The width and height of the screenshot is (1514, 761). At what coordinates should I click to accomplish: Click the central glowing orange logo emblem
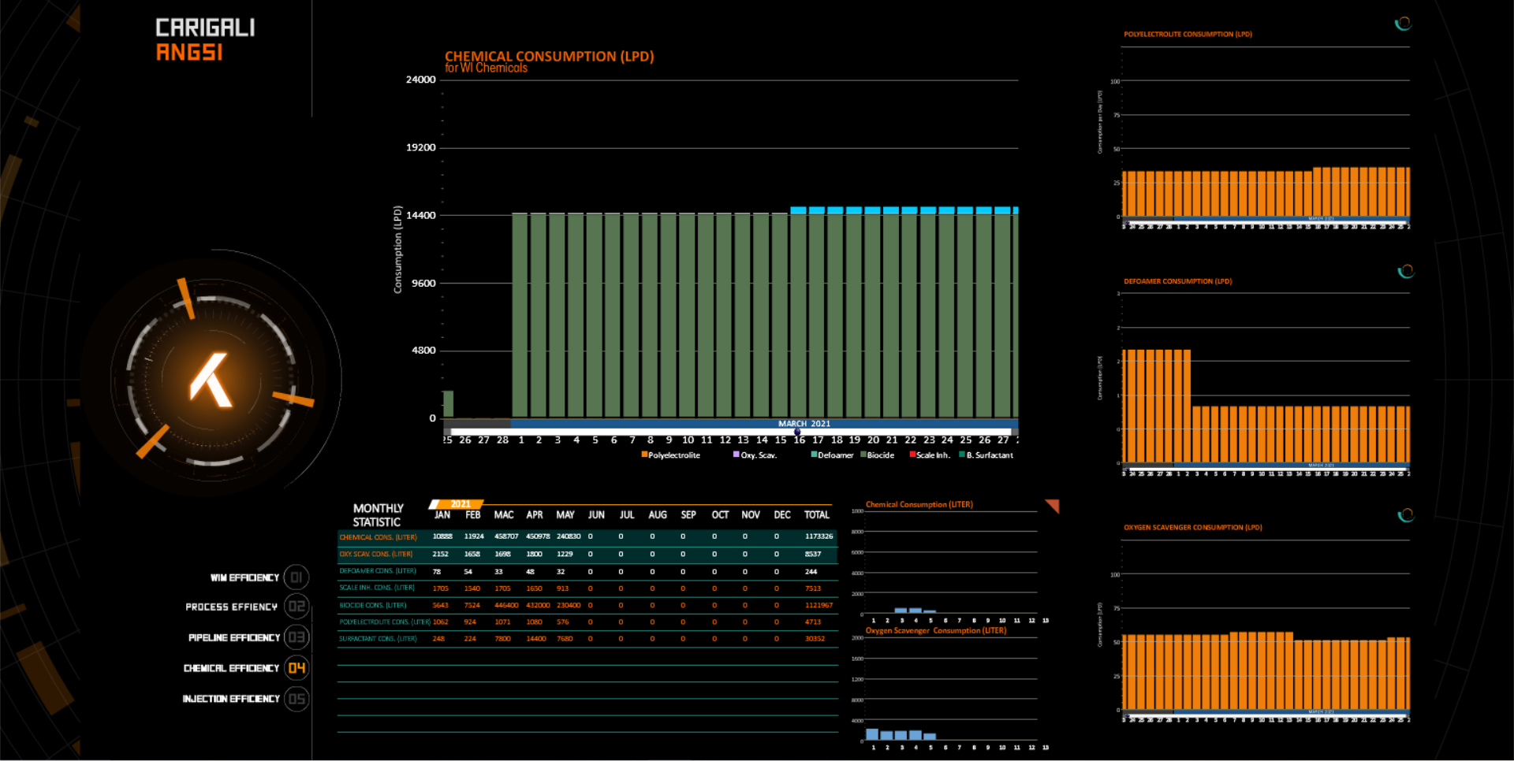coord(211,380)
